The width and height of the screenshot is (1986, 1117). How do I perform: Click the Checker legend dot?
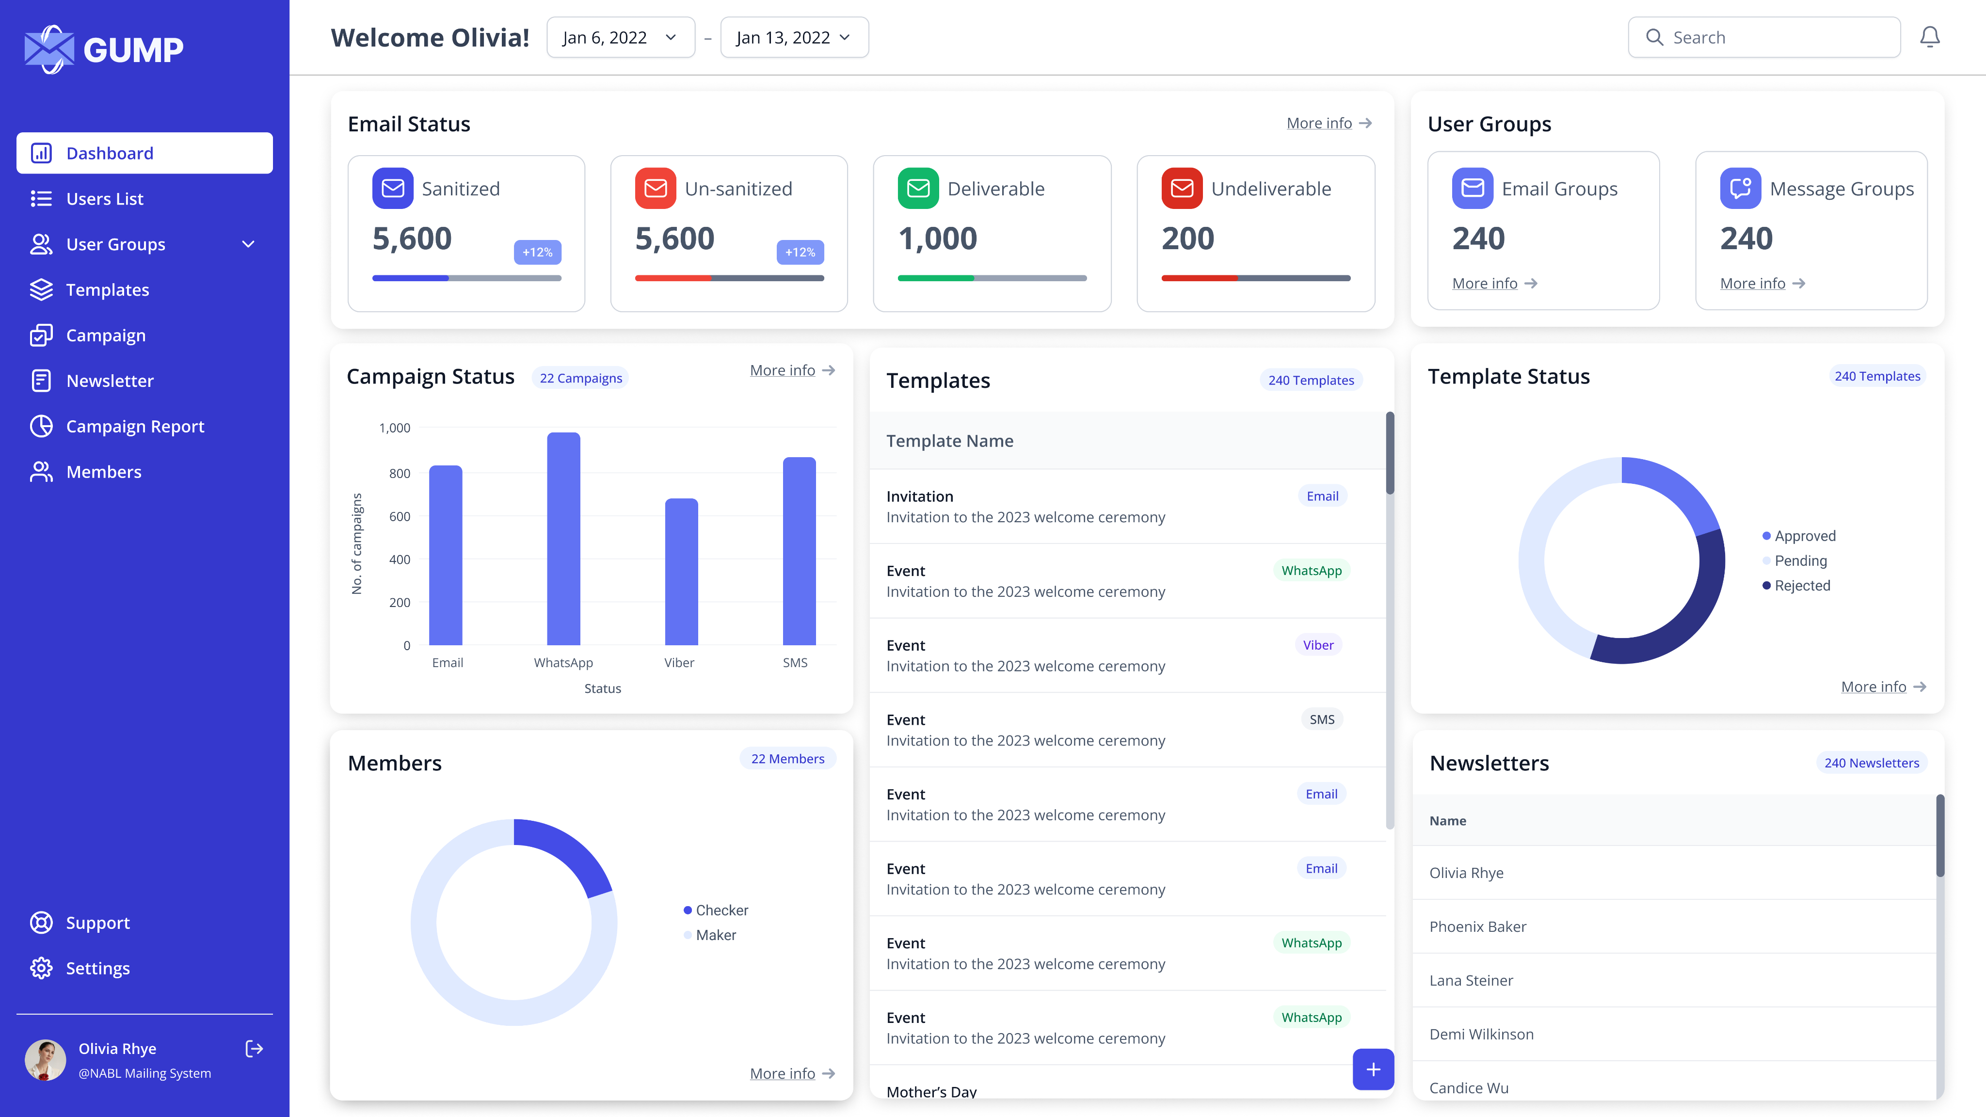click(688, 910)
